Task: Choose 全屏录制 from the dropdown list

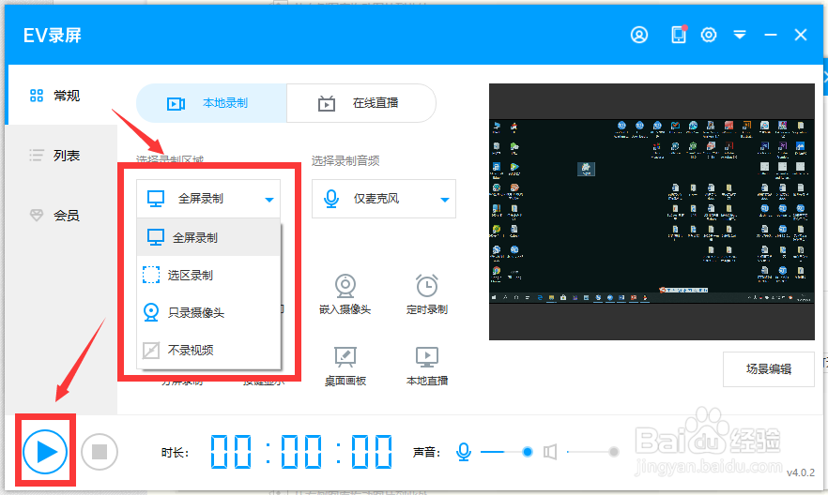Action: 208,237
